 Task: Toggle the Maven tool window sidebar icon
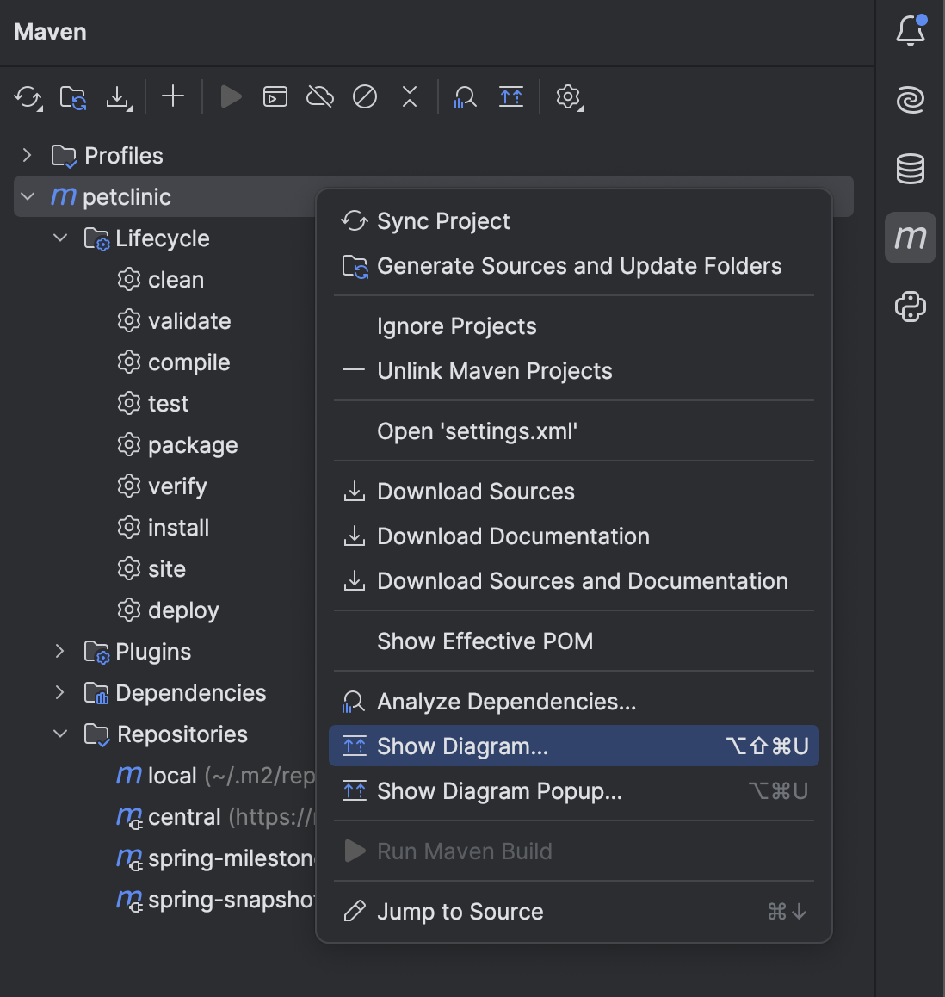[910, 238]
